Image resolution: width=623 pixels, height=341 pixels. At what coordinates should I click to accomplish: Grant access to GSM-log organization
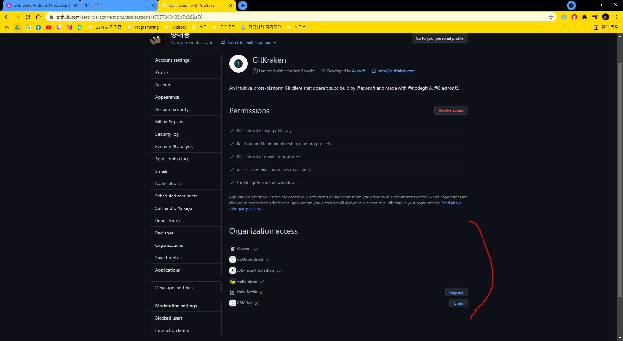coord(458,303)
